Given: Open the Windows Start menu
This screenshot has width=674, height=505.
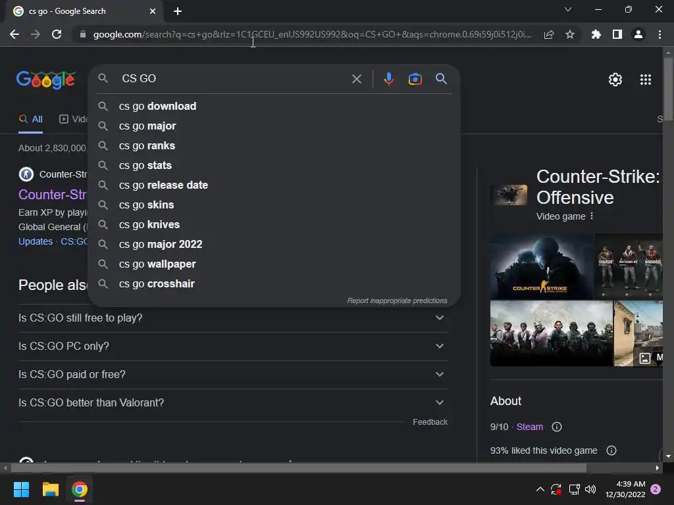Looking at the screenshot, I should [21, 489].
